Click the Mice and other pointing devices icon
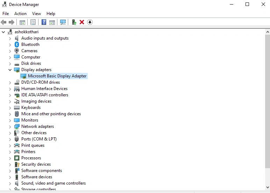 tap(17, 114)
